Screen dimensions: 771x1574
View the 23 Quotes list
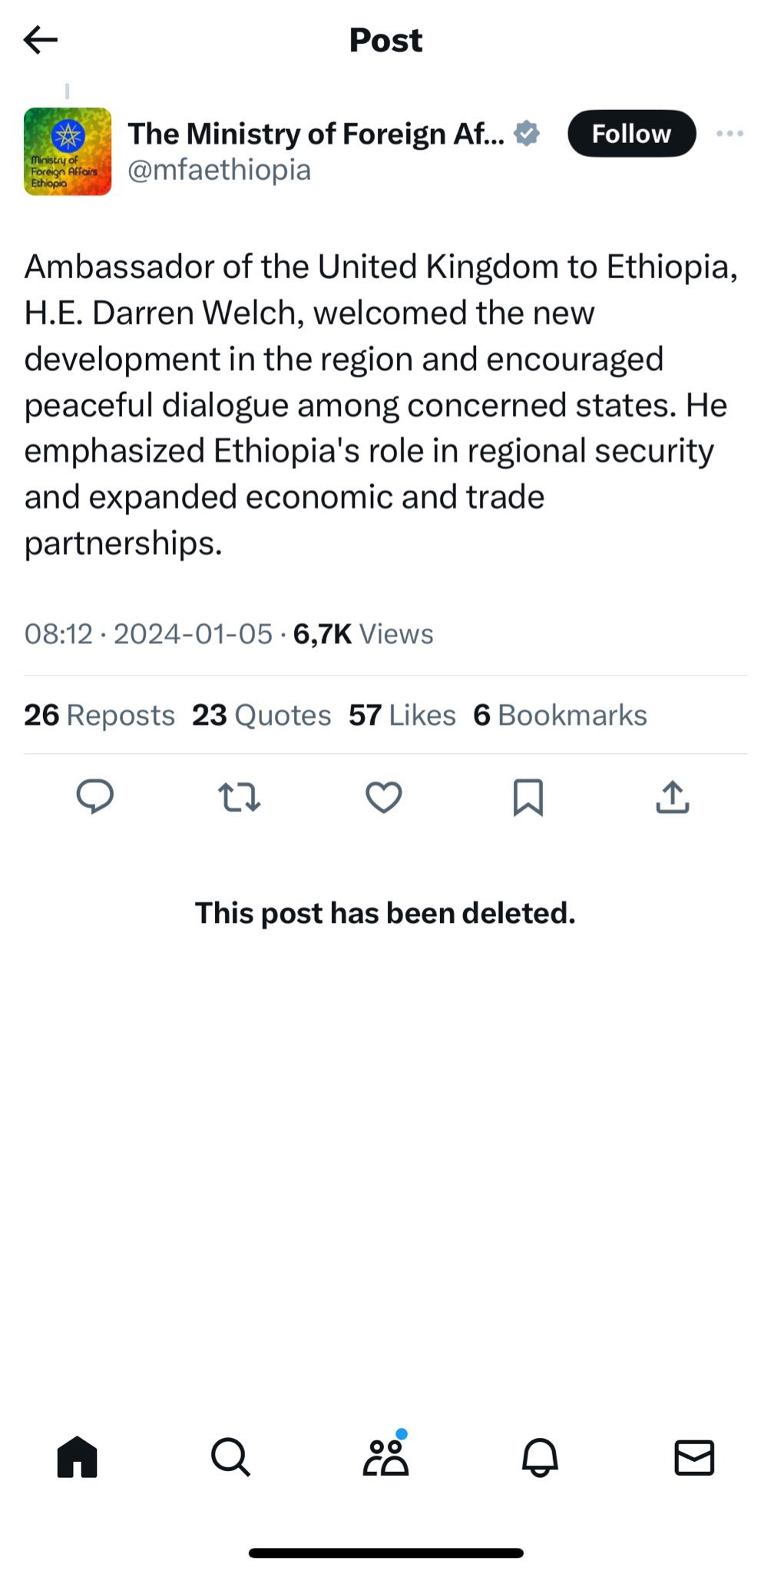click(262, 715)
